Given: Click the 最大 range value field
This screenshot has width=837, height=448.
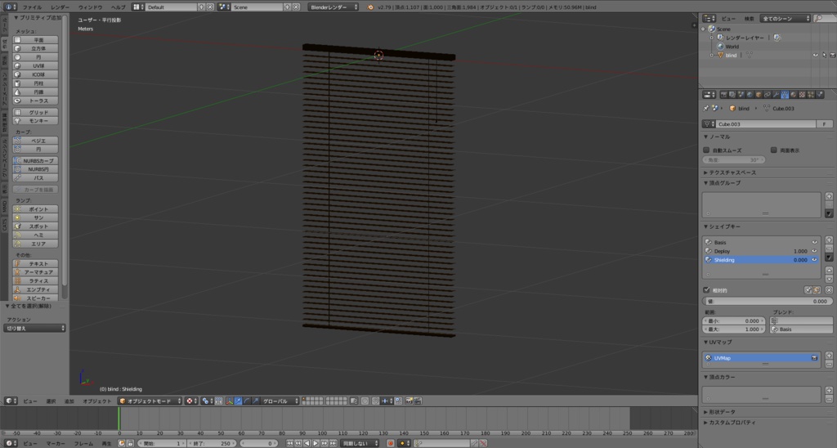Looking at the screenshot, I should (734, 329).
